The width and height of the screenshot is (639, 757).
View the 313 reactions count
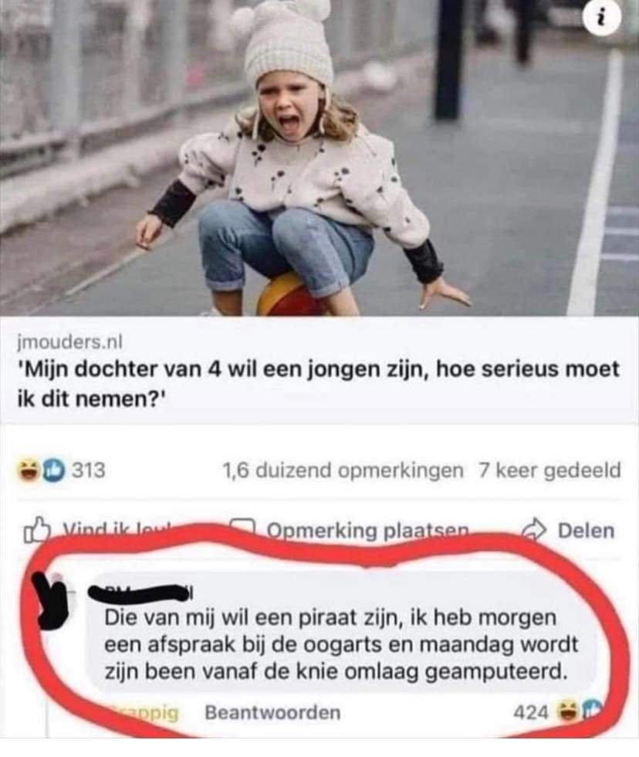tap(89, 470)
